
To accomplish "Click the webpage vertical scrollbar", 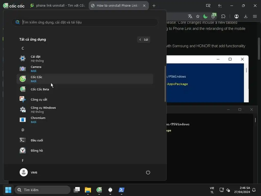I will [x=259, y=48].
